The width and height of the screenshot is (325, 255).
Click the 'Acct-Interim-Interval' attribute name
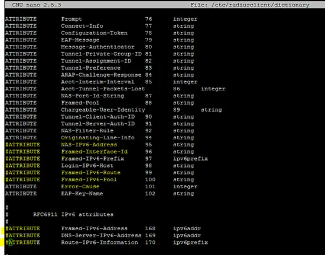click(98, 82)
